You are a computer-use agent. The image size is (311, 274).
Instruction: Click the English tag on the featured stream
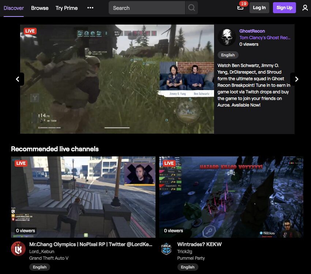point(228,55)
